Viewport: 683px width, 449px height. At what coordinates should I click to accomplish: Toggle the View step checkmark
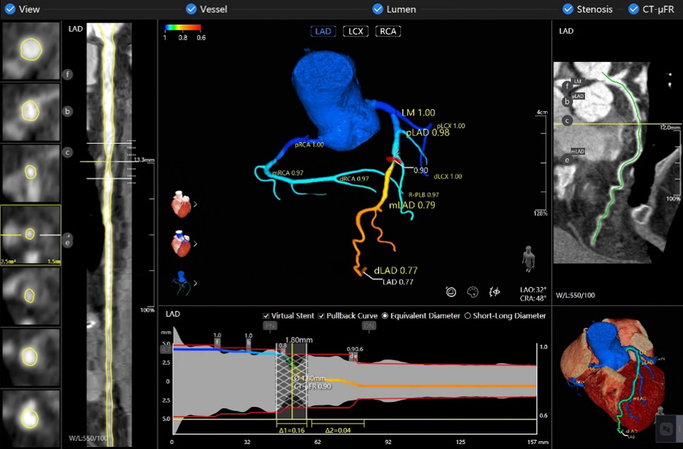10,9
